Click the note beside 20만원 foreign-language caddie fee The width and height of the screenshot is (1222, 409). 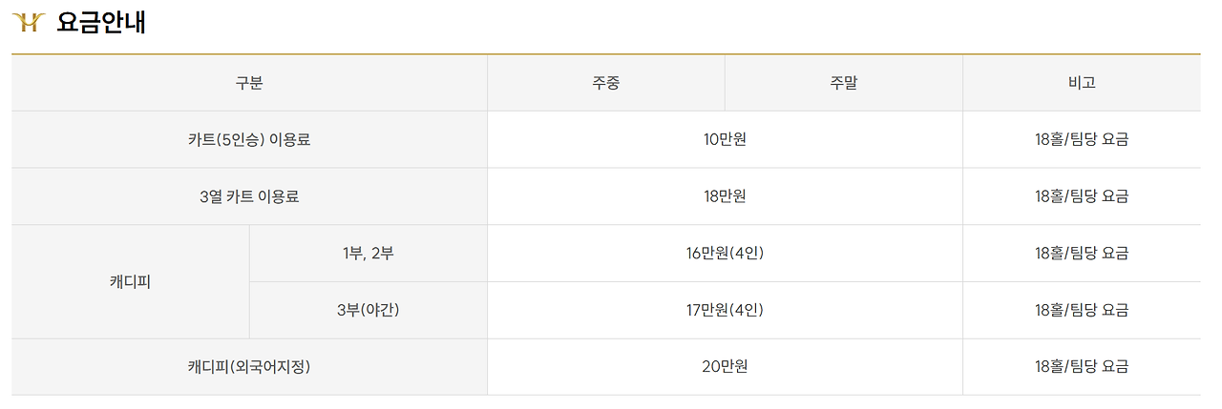pos(1082,367)
